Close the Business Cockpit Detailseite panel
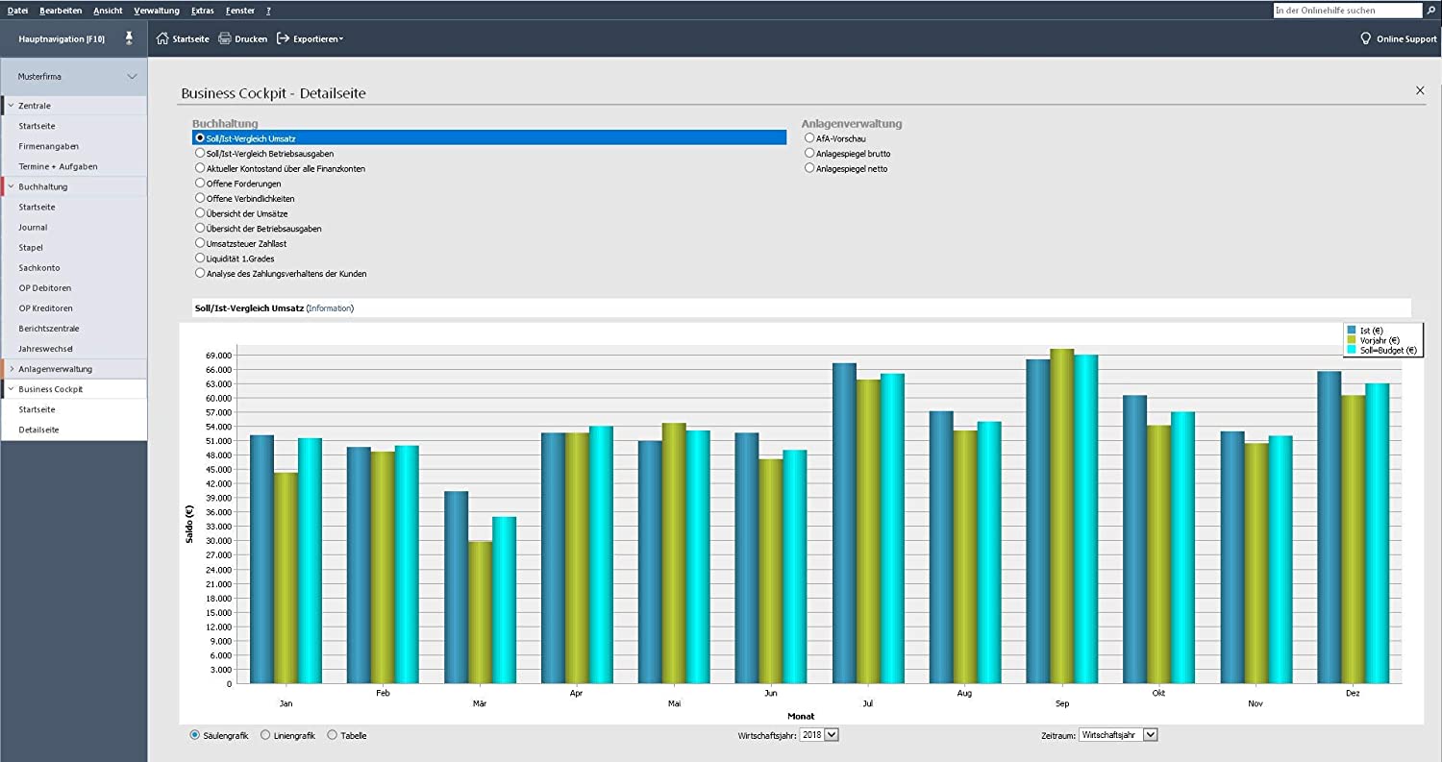Viewport: 1442px width, 762px height. (1420, 90)
